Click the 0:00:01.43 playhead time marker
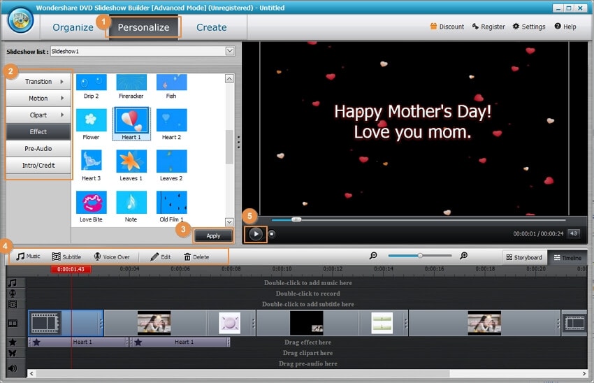The image size is (594, 383). pyautogui.click(x=71, y=269)
